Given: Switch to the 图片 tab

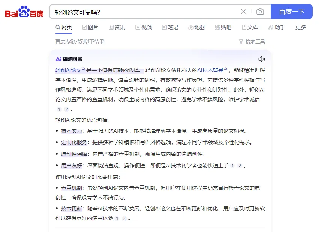Looking at the screenshot, I should pos(90,27).
